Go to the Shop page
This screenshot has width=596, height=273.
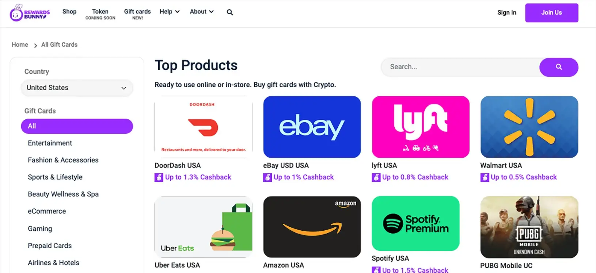pyautogui.click(x=69, y=12)
